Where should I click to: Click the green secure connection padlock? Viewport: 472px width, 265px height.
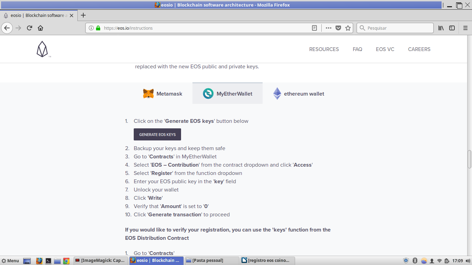point(98,28)
